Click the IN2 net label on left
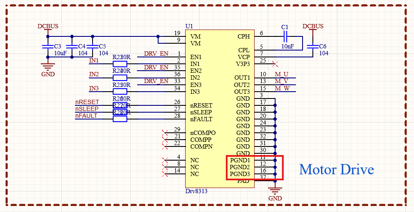Image resolution: width=414 pixels, height=212 pixels. coord(94,75)
